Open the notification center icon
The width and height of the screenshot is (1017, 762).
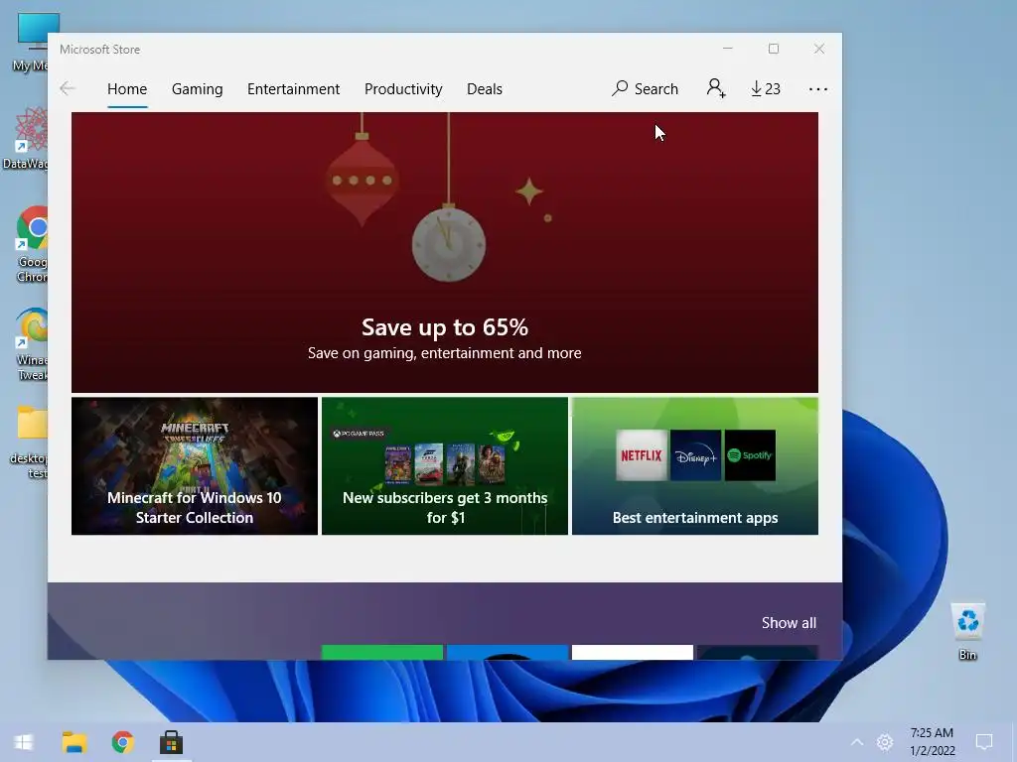pos(984,742)
